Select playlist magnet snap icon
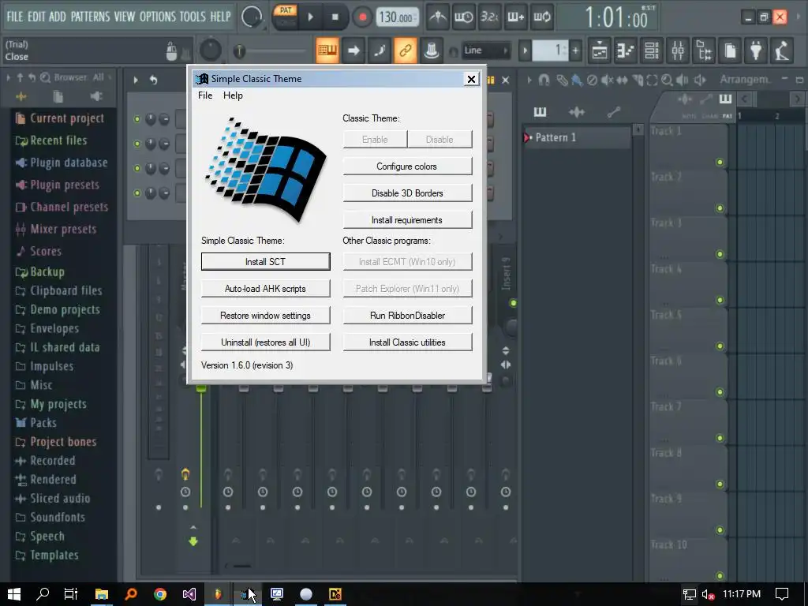The height and width of the screenshot is (606, 808). 544,80
